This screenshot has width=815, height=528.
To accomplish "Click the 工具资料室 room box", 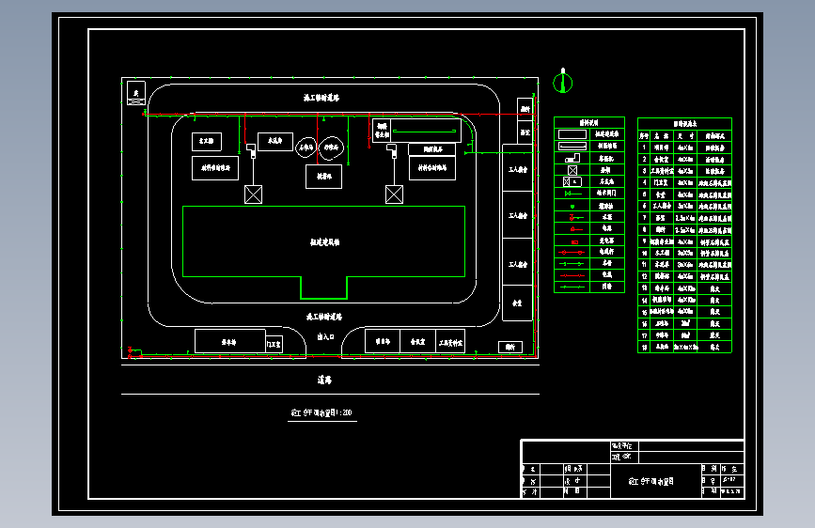I will coord(450,342).
